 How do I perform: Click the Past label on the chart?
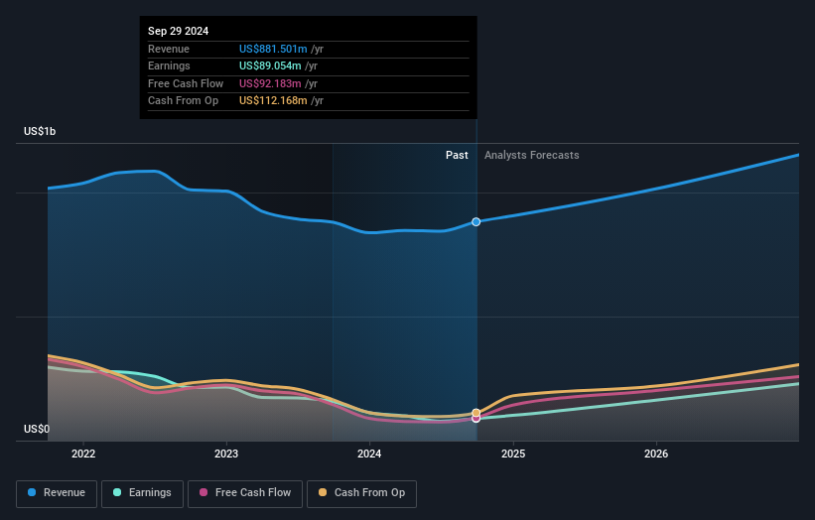pyautogui.click(x=457, y=155)
